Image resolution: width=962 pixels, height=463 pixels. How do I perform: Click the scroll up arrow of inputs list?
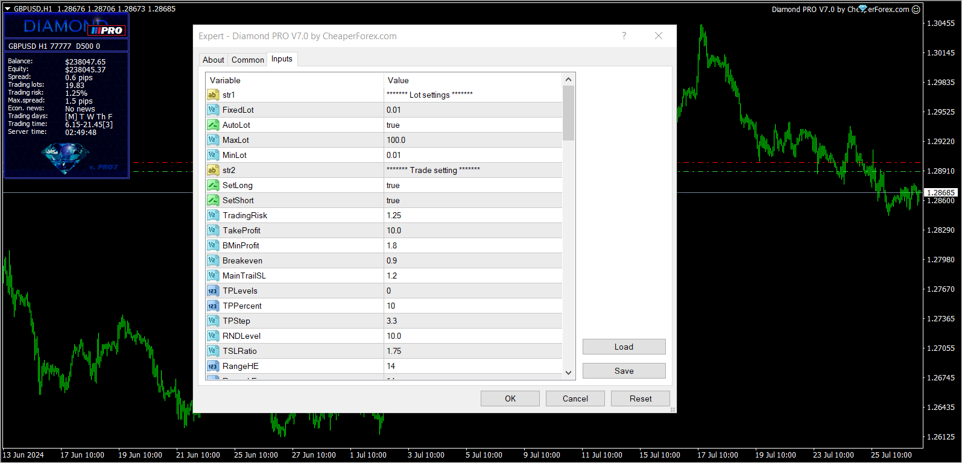[568, 80]
